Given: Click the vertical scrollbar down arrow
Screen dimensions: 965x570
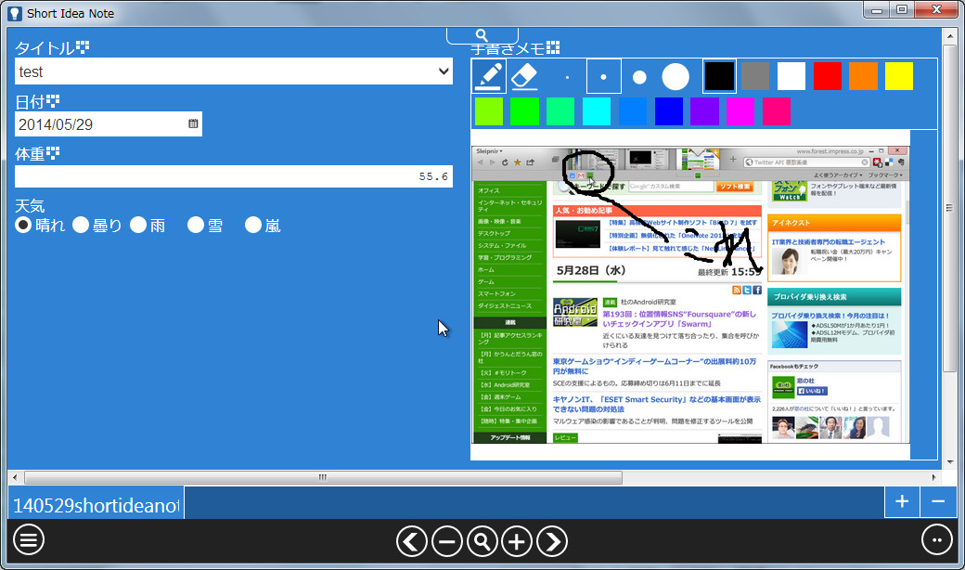Looking at the screenshot, I should [x=950, y=462].
